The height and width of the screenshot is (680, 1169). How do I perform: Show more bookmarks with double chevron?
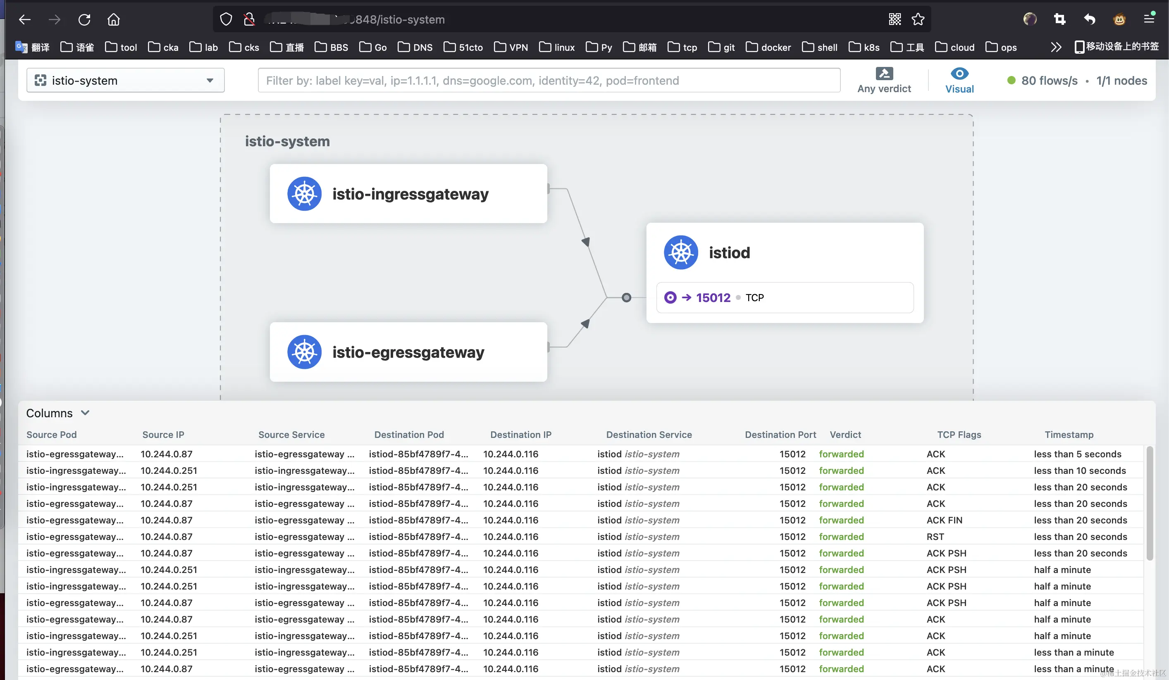click(x=1056, y=47)
